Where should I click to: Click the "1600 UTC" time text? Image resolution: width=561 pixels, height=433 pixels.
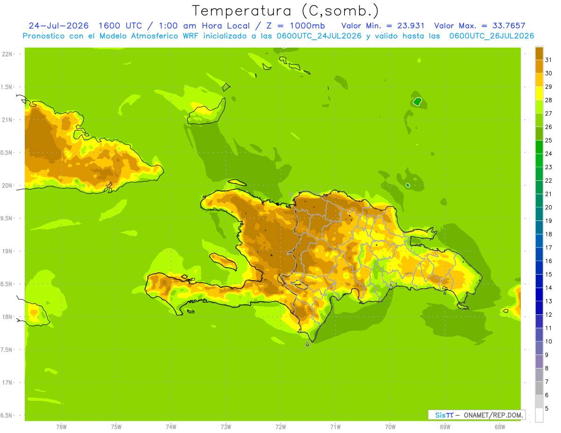pos(121,26)
